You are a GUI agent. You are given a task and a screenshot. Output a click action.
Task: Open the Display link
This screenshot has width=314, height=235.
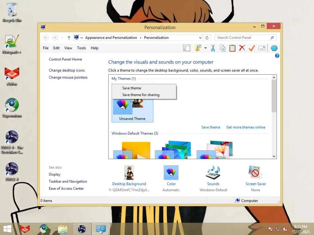click(x=55, y=174)
